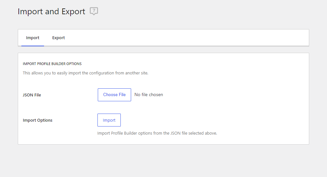This screenshot has width=327, height=177.
Task: Click the empty tab bar area right of Export
Action: click(188, 38)
